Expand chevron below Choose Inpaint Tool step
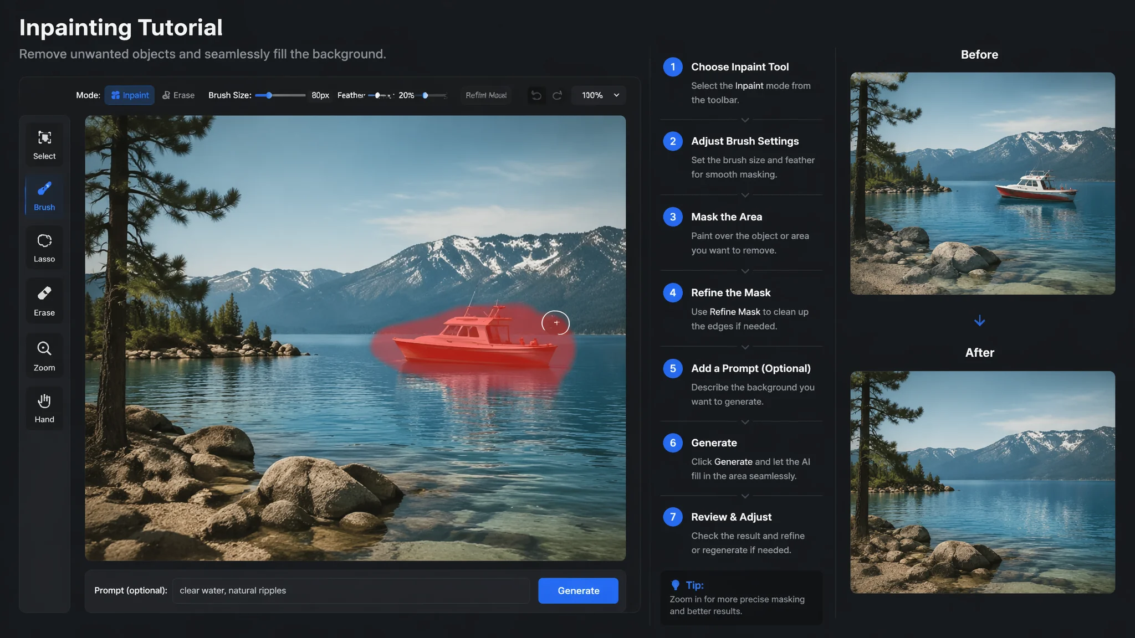 coord(745,120)
